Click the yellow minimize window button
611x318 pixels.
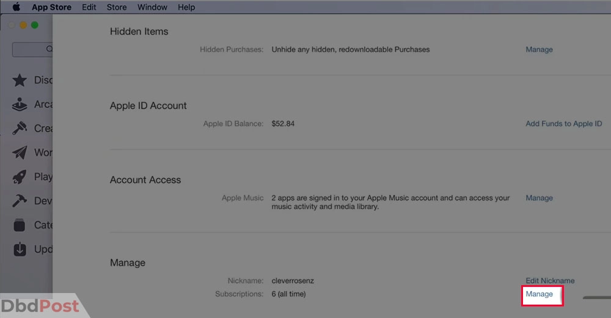[x=23, y=25]
